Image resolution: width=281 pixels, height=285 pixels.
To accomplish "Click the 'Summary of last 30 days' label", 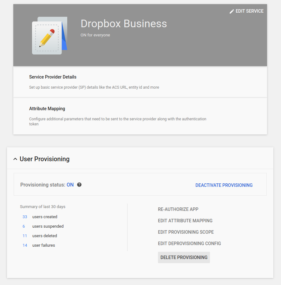I will click(42, 207).
